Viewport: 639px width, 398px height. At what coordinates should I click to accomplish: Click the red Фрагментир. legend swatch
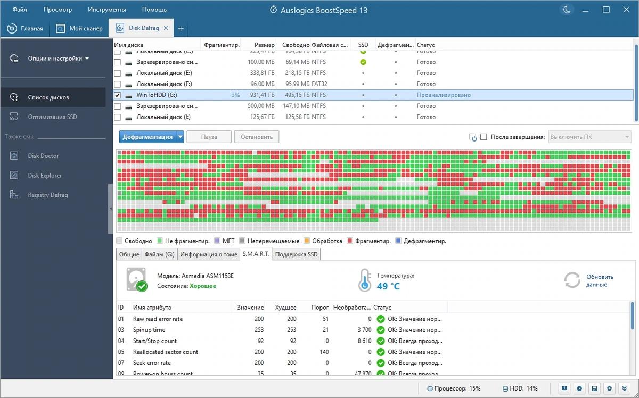pyautogui.click(x=349, y=241)
